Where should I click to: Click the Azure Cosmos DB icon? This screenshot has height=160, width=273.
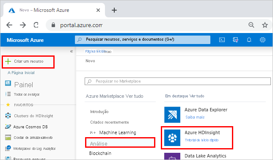click(x=8, y=127)
